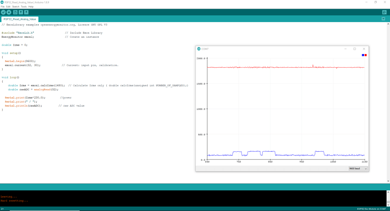This screenshot has height=211, width=390.
Task: Minimize the COM7 plotter window
Action: click(345, 49)
